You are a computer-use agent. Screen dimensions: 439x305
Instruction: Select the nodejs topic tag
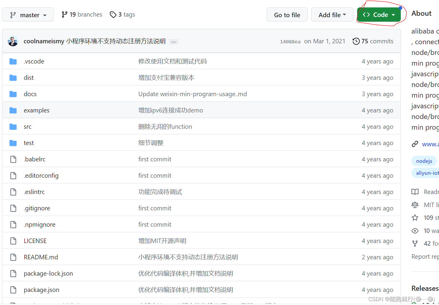(x=424, y=161)
